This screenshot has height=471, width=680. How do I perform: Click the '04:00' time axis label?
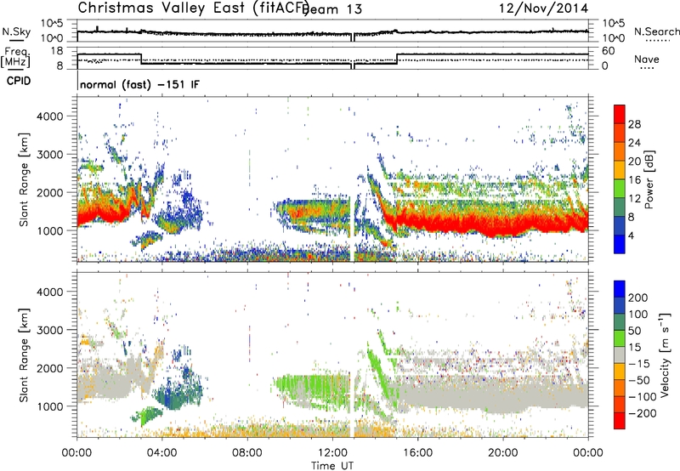coord(161,453)
